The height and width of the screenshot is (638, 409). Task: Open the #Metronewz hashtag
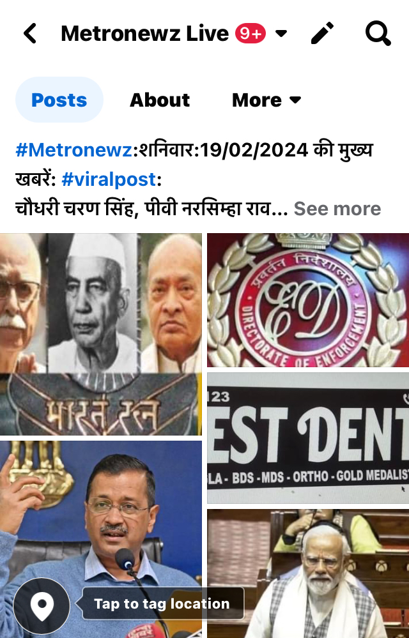[x=73, y=150]
